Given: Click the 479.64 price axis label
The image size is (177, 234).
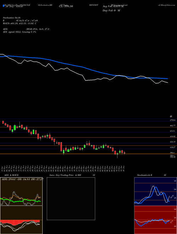Looking at the screenshot, I should pos(173,120).
